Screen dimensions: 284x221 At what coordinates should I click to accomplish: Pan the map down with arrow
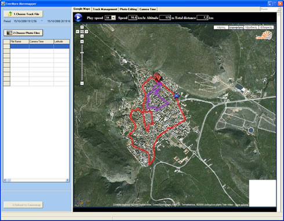coord(82,36)
